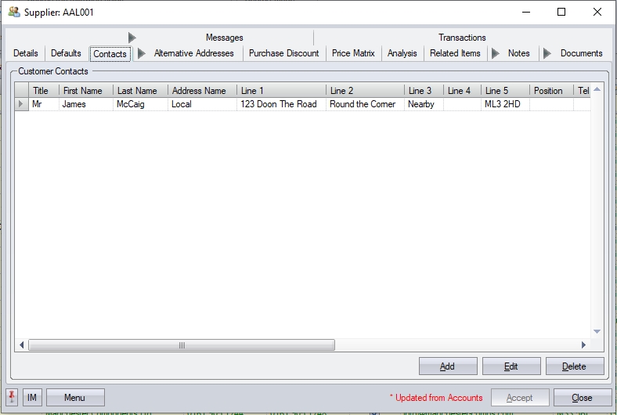617x415 pixels.
Task: Switch to Alternative Addresses tab
Action: [x=193, y=53]
